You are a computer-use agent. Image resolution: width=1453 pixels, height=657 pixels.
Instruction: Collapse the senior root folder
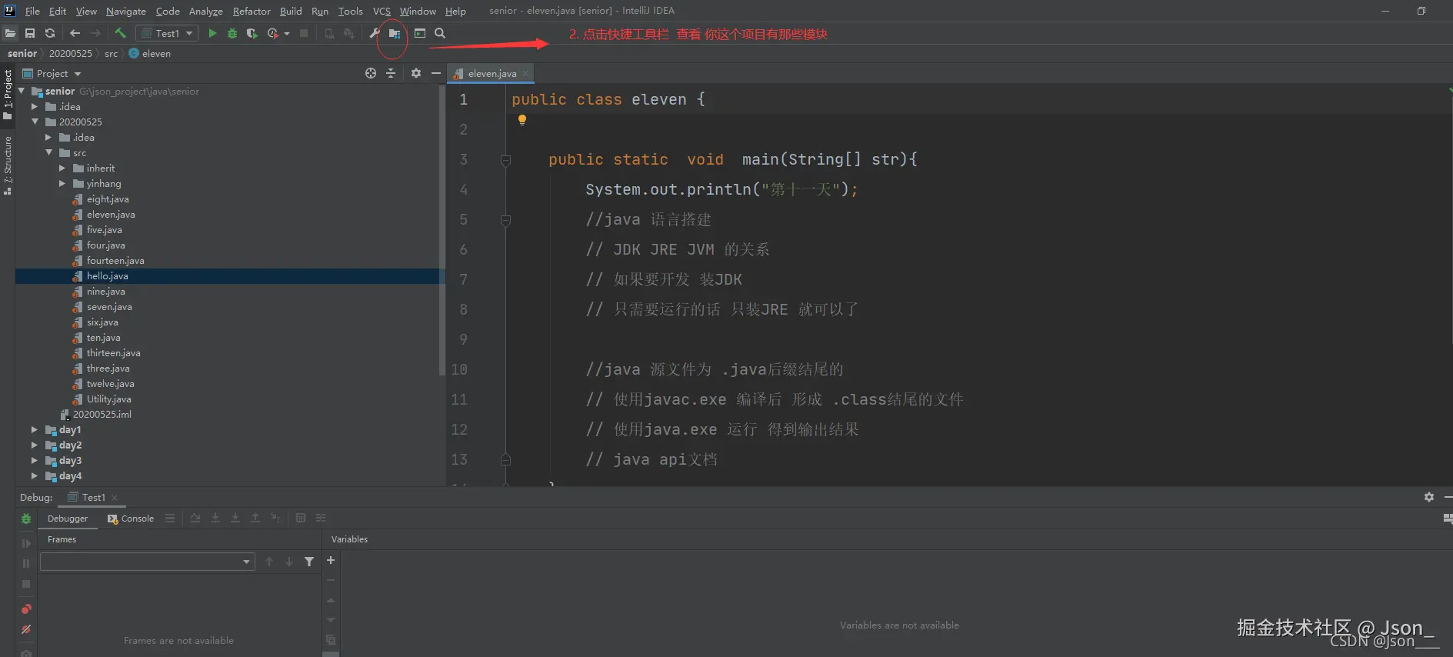[22, 91]
